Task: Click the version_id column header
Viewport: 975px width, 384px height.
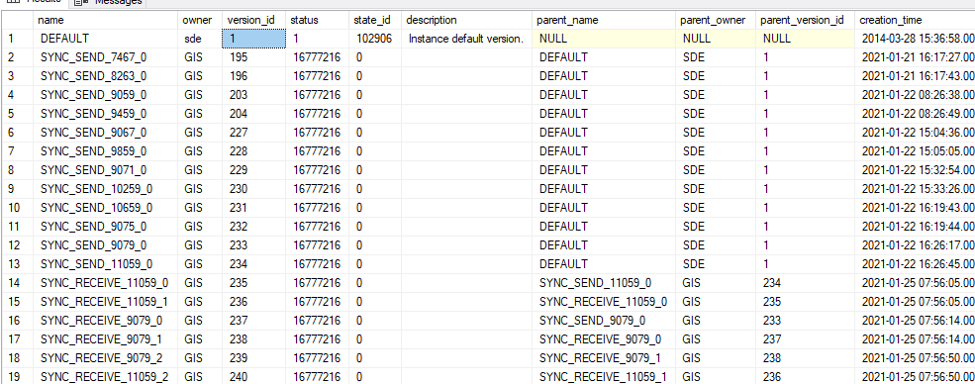Action: click(253, 20)
